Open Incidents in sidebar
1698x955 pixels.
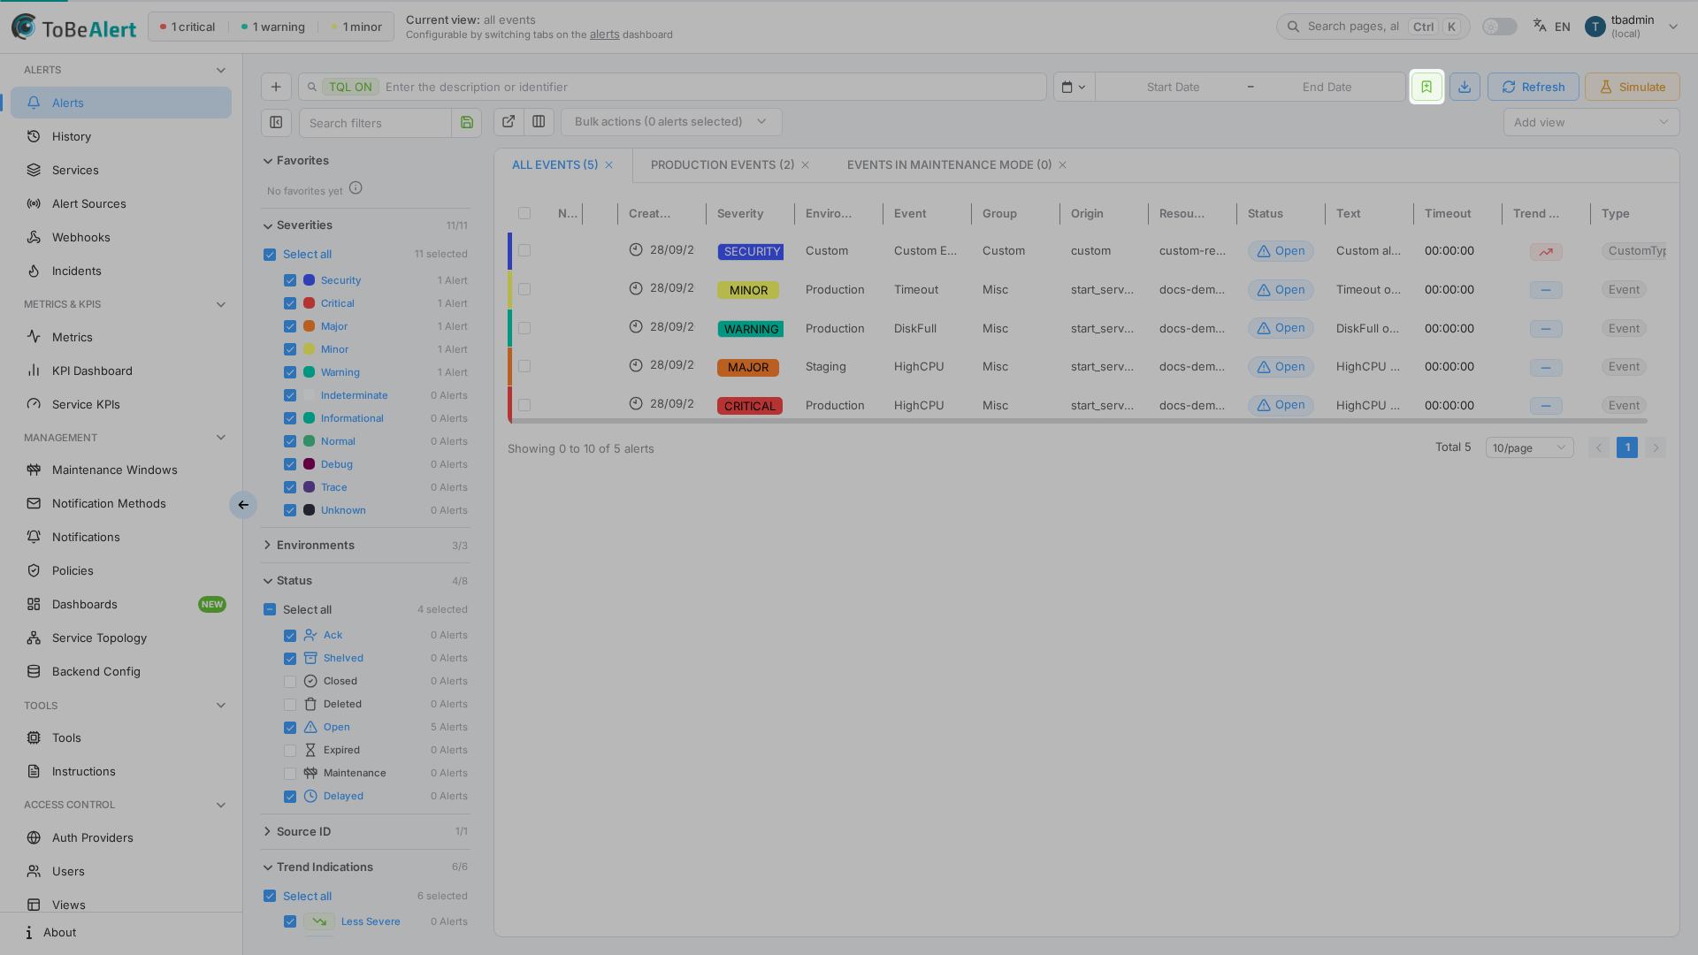pos(121,271)
